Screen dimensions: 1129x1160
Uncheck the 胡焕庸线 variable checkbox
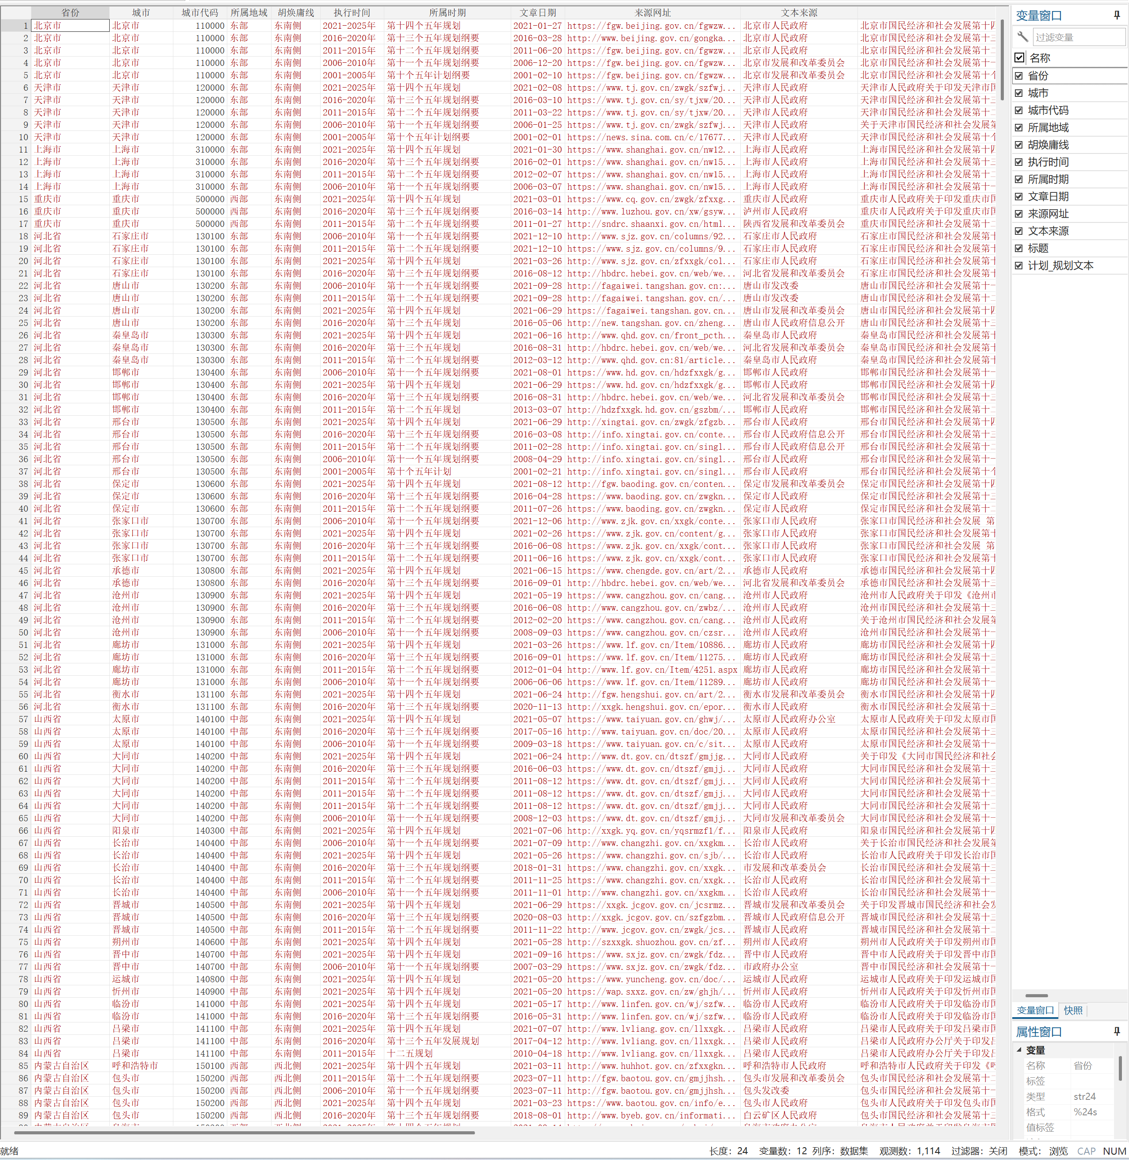click(1019, 145)
